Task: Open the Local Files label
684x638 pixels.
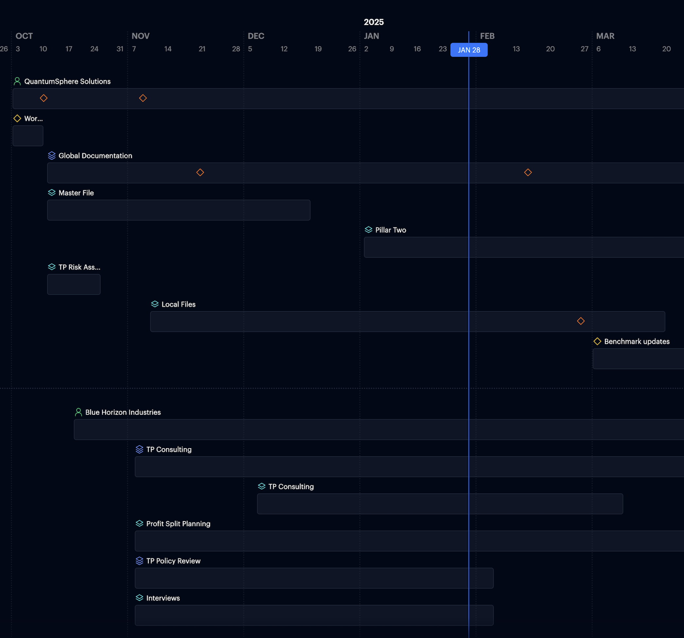Action: [x=179, y=304]
